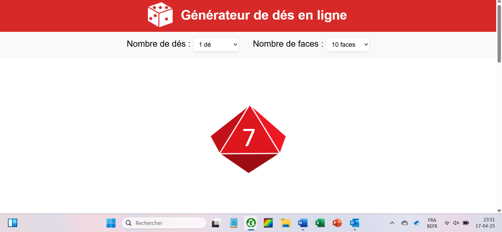This screenshot has width=502, height=232.
Task: Click the 'Générateur de dés en ligne' title
Action: click(x=264, y=15)
